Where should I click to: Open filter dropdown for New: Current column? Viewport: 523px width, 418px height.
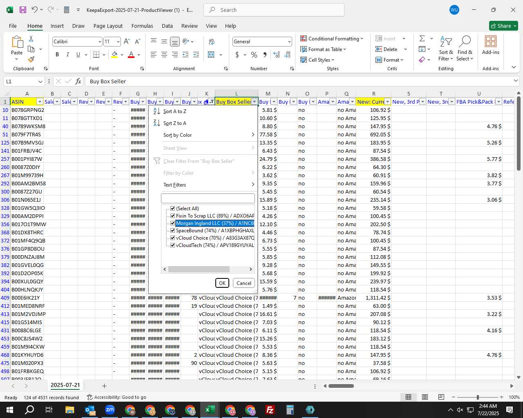click(x=387, y=102)
